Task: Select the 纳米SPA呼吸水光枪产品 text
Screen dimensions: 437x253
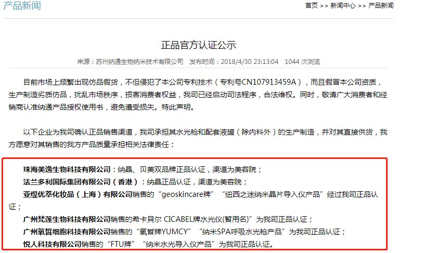Action: tap(242, 232)
